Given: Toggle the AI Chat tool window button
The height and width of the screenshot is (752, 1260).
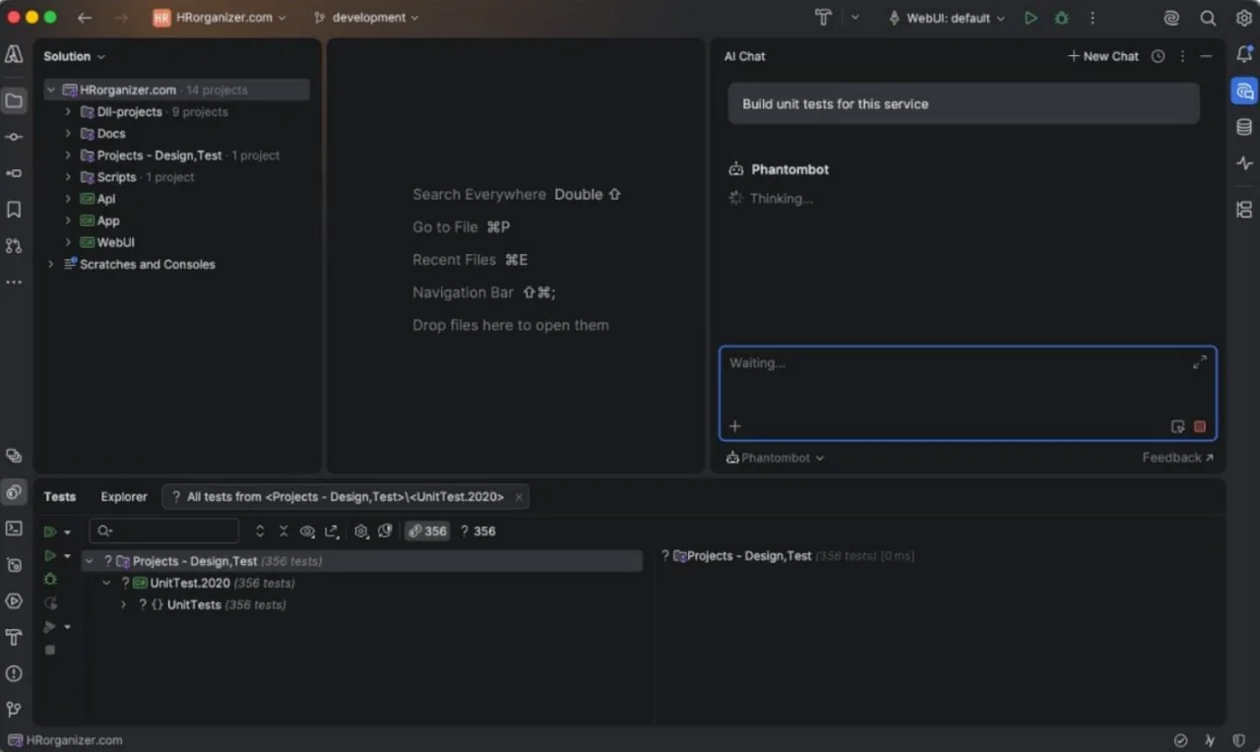Looking at the screenshot, I should pyautogui.click(x=1244, y=91).
